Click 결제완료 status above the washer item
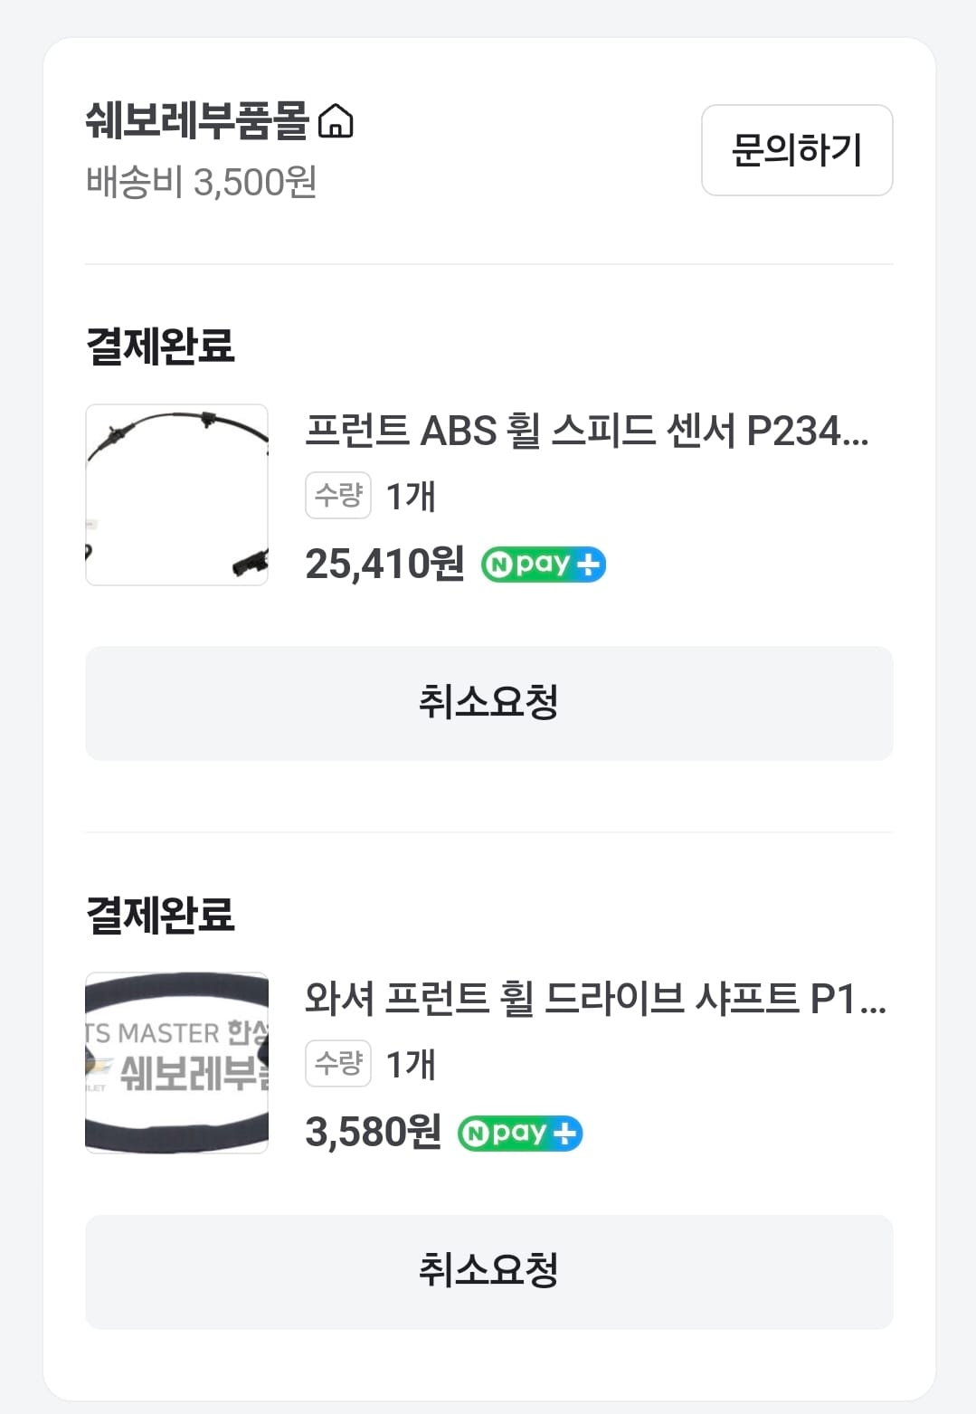 pyautogui.click(x=160, y=914)
